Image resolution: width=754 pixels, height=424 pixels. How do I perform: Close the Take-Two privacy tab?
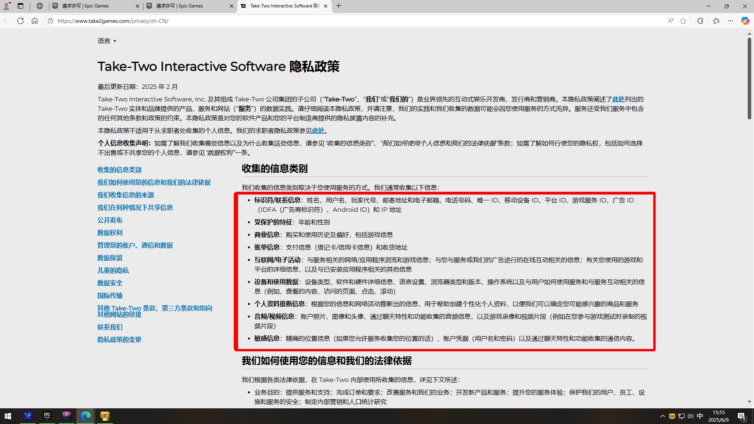325,6
